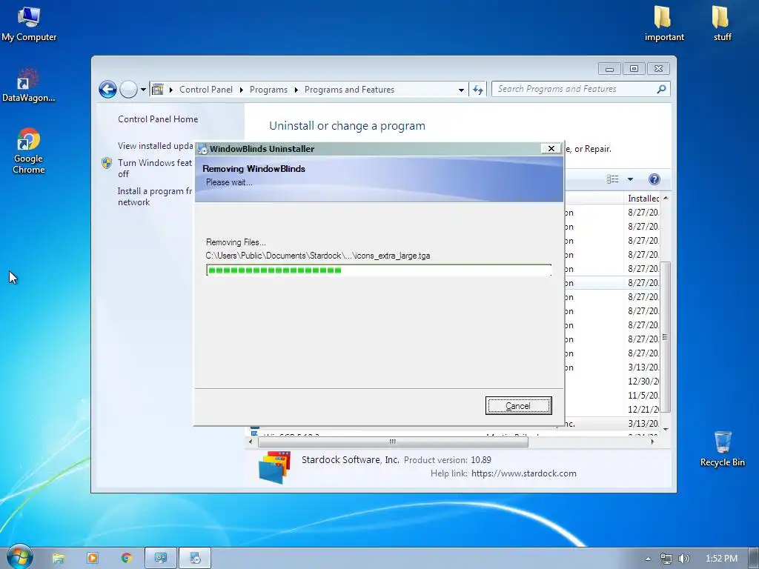This screenshot has height=569, width=759.
Task: Click the search magnifier icon
Action: tap(661, 89)
